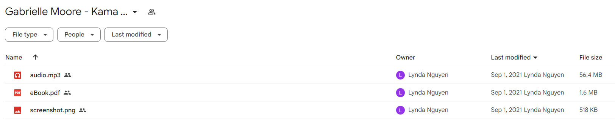
Task: Select the screenshot.png file row
Action: pyautogui.click(x=310, y=110)
